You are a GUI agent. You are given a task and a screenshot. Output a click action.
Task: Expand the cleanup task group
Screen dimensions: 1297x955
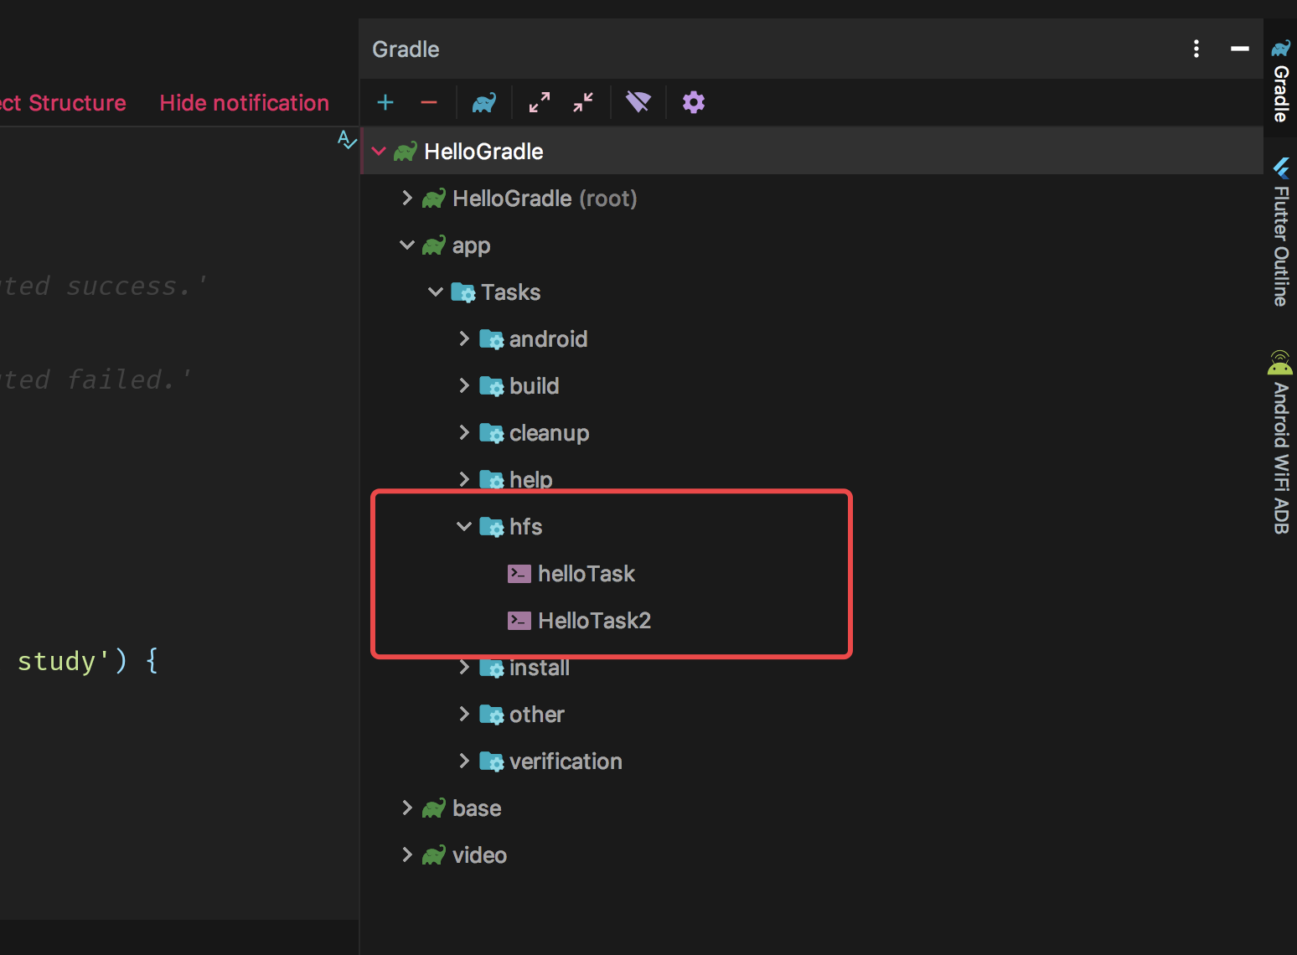coord(464,433)
